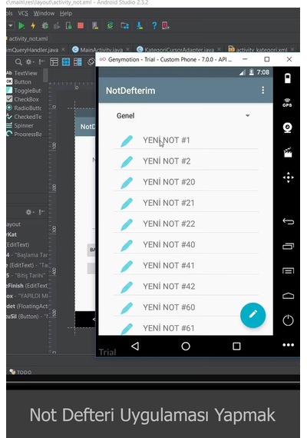Tap Android home circle in navigation bar

[186, 347]
